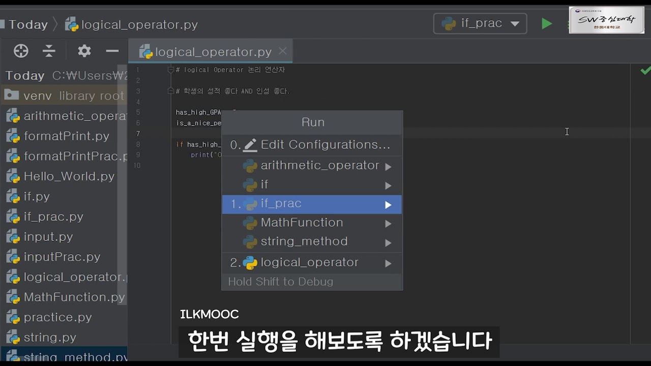
Task: Expand submenu arrow for string_method
Action: (x=389, y=242)
